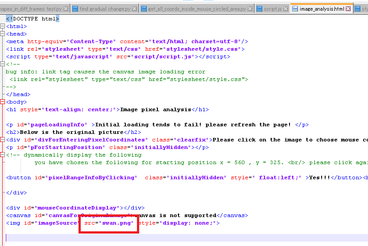Click the pageLoadingInfo paragraph line

[157, 125]
